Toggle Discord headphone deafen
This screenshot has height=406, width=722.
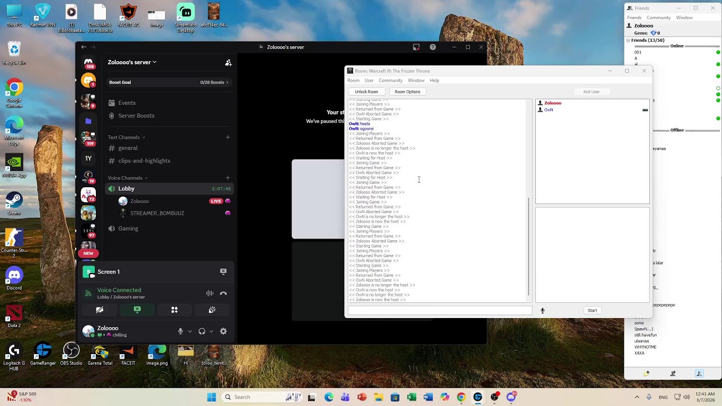[202, 332]
